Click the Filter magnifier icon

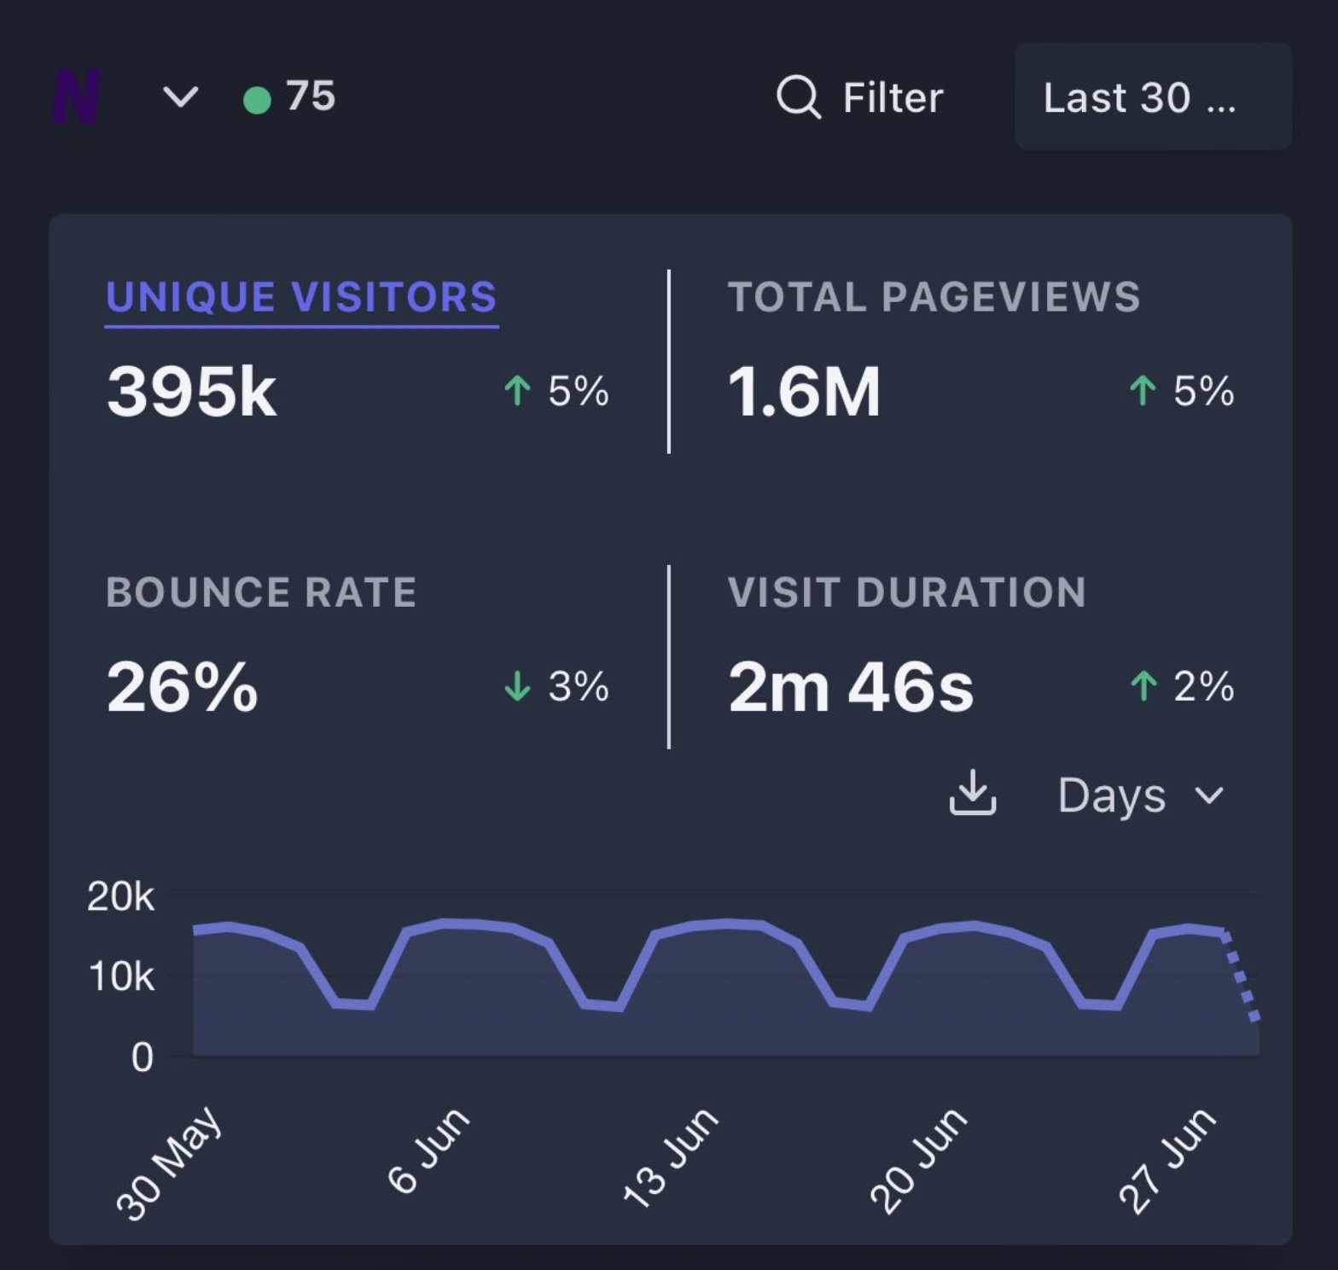[798, 97]
